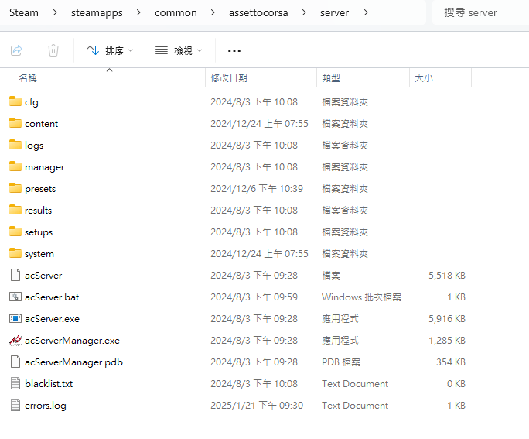Sort by the 類型 type column header
This screenshot has height=439, width=529.
pos(363,78)
